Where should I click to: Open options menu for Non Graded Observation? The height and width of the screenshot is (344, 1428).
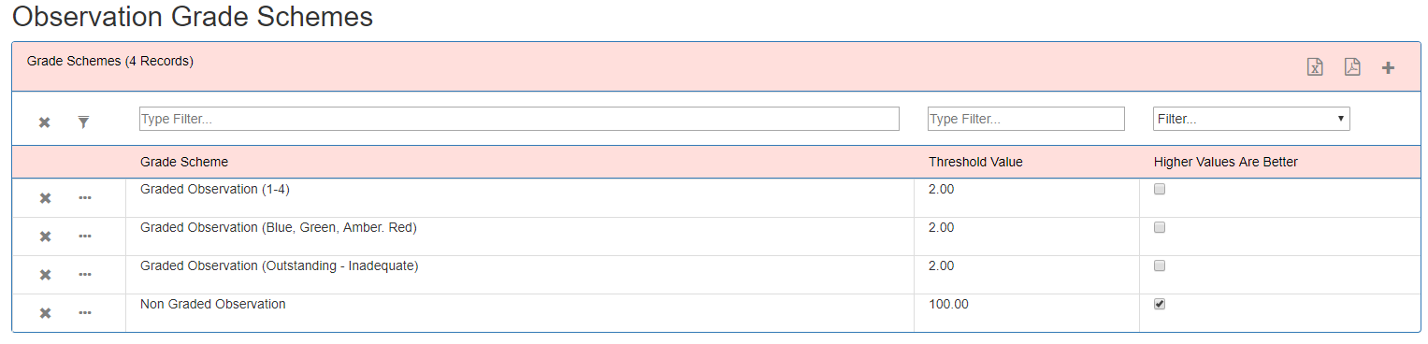(x=85, y=312)
